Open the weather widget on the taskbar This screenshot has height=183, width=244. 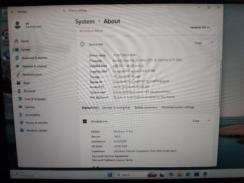(24, 174)
